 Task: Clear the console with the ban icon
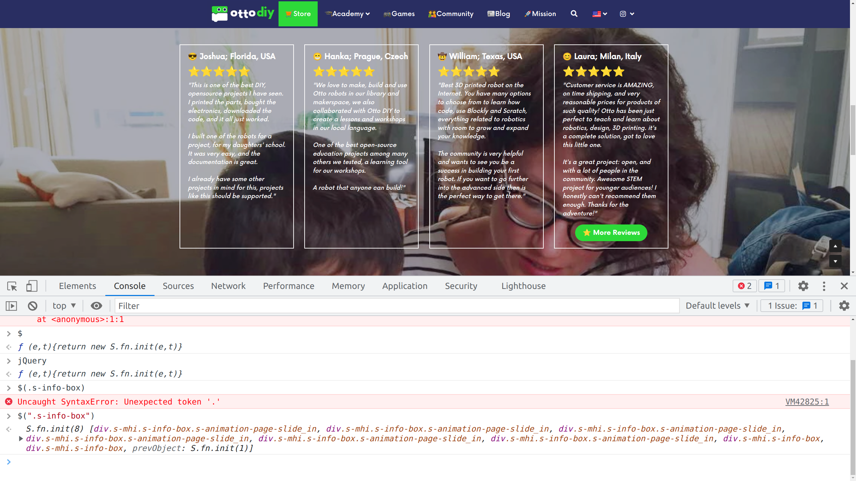[x=32, y=306]
